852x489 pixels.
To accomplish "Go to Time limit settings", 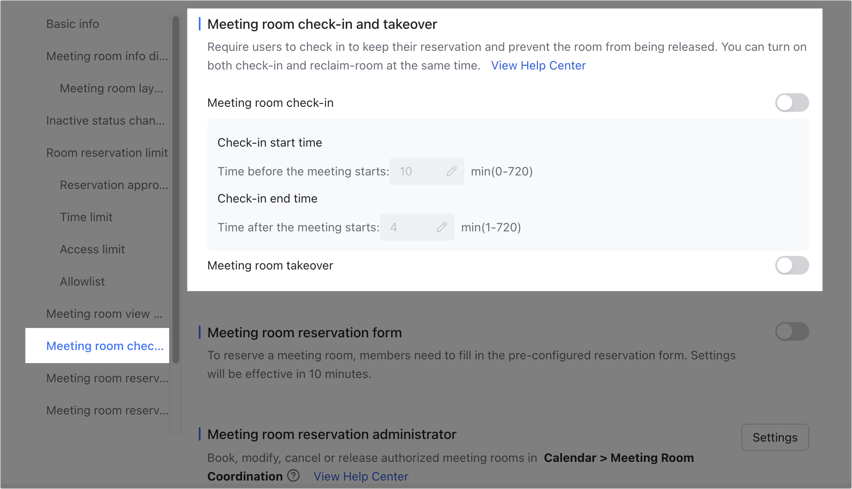I will pyautogui.click(x=86, y=217).
